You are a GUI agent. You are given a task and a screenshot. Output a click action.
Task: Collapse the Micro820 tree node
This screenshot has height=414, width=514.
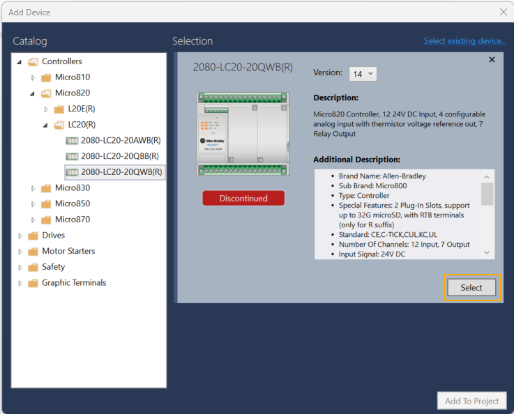click(33, 93)
